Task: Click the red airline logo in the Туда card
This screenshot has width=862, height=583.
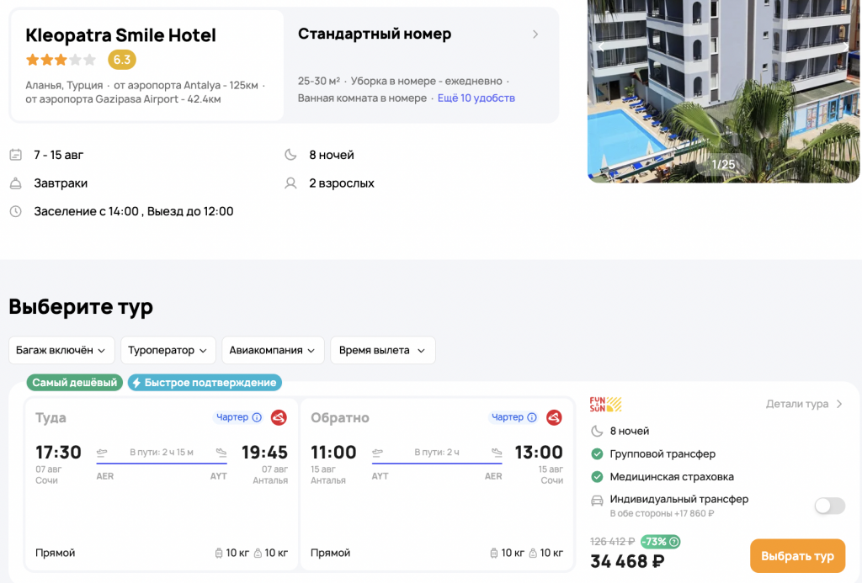Action: point(279,417)
